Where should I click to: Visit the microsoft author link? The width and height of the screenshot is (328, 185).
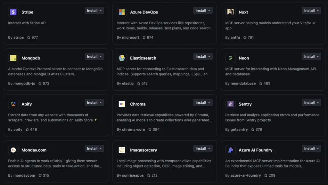tap(130, 37)
